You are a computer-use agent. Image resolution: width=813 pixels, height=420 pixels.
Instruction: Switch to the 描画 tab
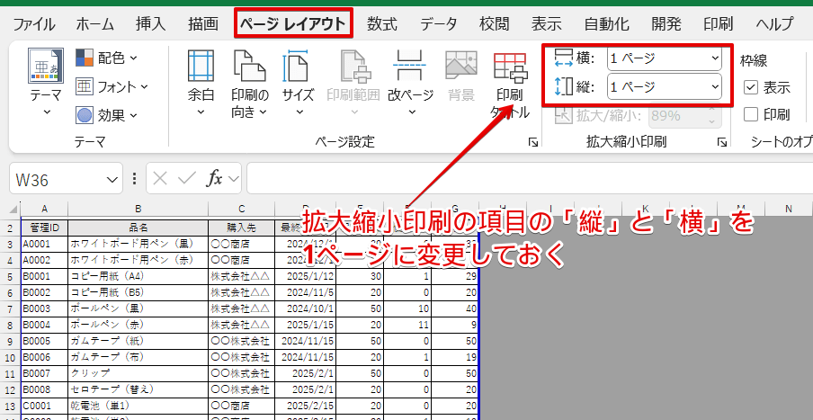pos(202,24)
